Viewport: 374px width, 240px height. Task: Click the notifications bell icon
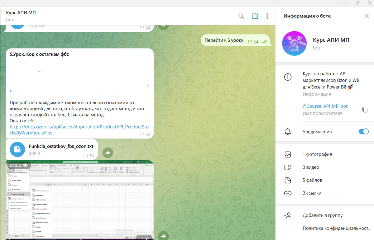coord(288,132)
